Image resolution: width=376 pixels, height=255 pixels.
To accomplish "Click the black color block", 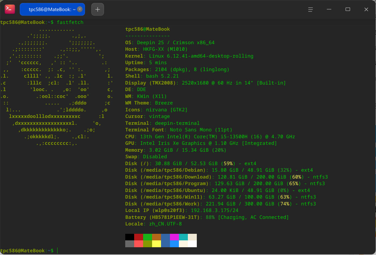I will (130, 237).
